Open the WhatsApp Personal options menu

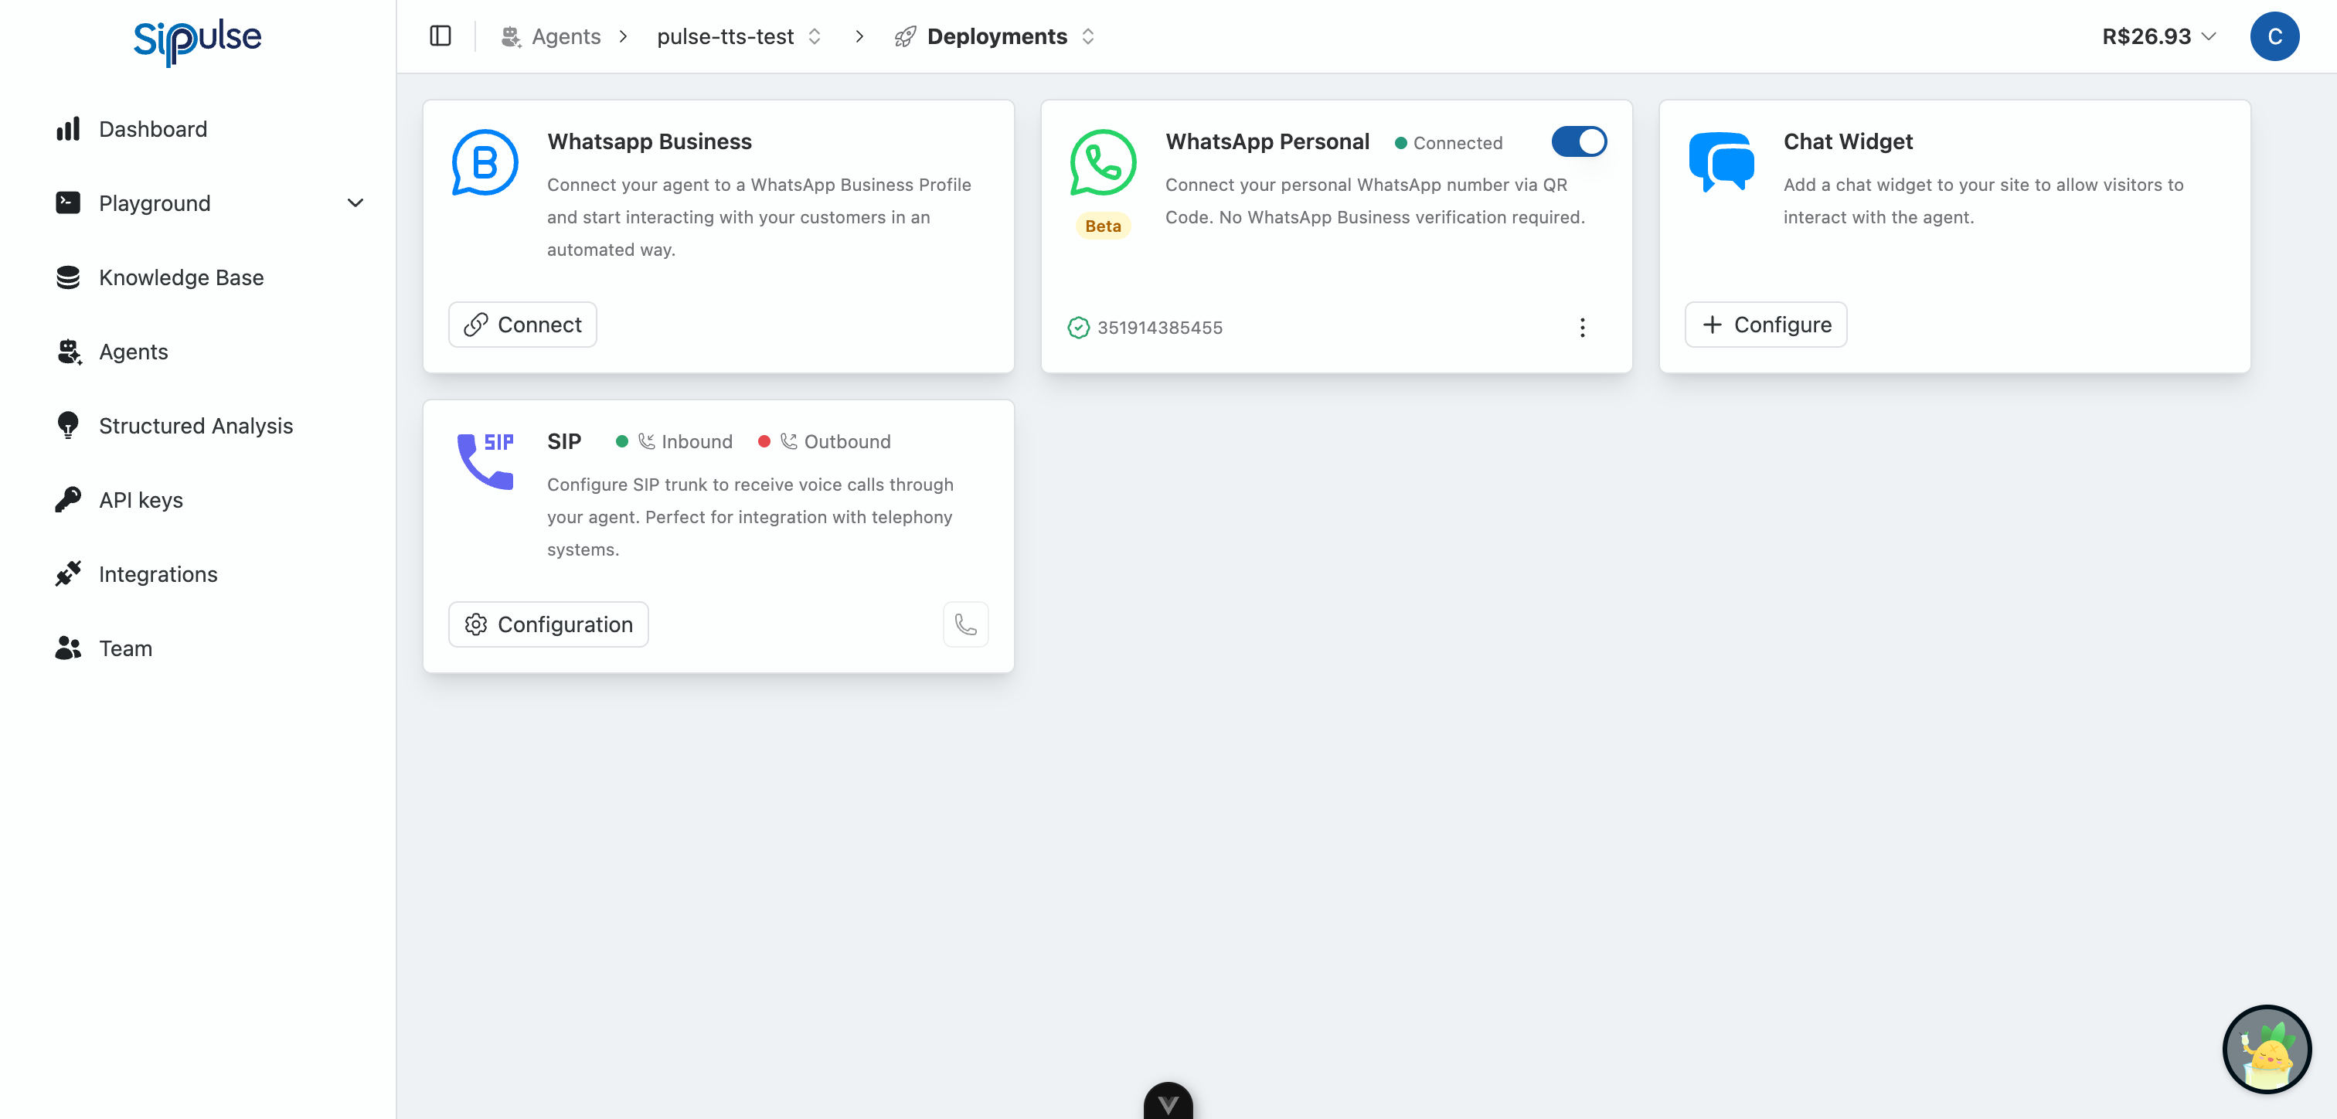[1582, 328]
